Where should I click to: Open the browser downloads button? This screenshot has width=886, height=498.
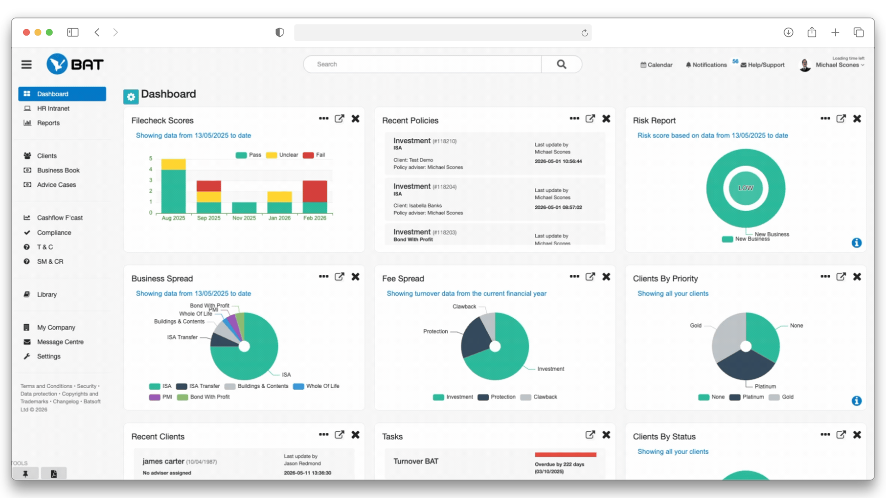coord(788,32)
